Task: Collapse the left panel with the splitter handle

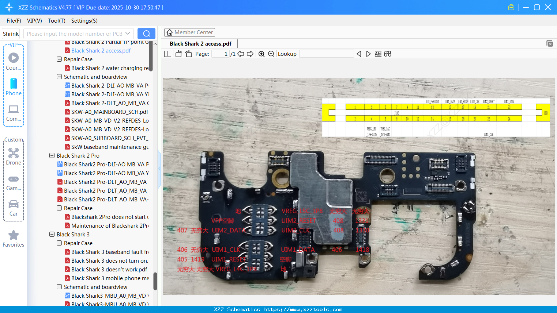Action: [159, 169]
